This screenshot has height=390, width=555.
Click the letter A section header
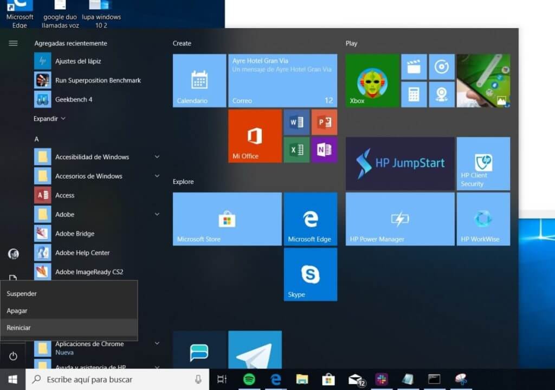[36, 139]
